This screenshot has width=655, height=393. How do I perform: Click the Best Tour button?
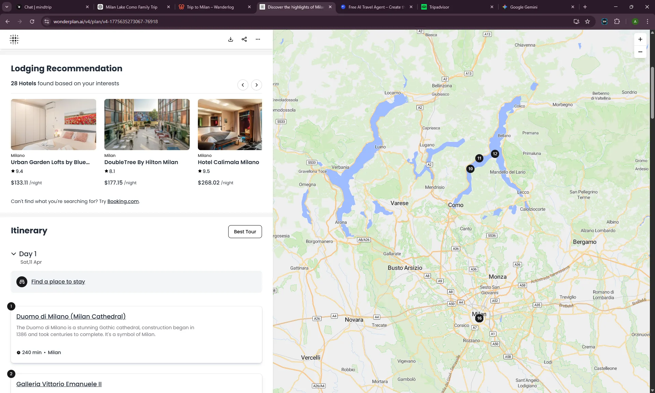[x=245, y=232]
